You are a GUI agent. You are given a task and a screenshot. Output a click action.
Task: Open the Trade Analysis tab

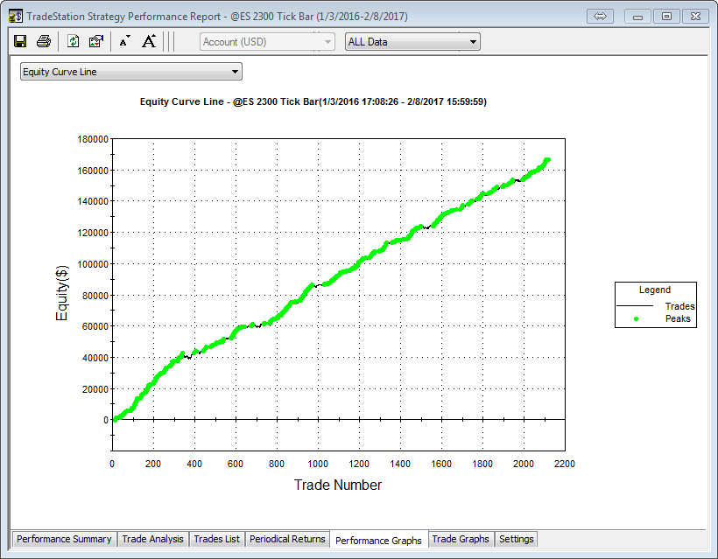152,539
